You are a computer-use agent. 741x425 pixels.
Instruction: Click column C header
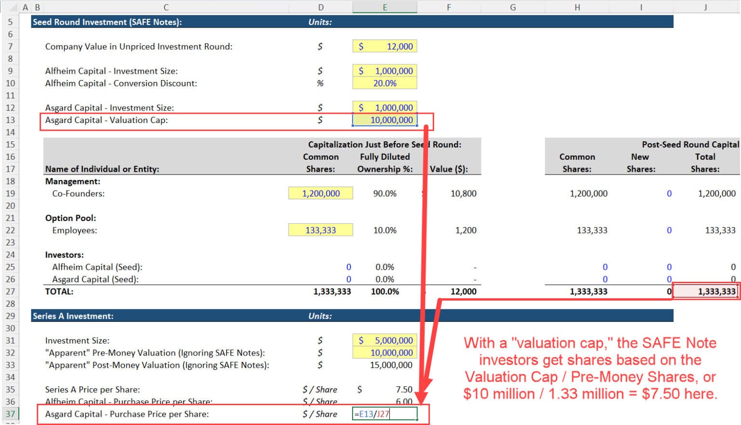pyautogui.click(x=166, y=7)
